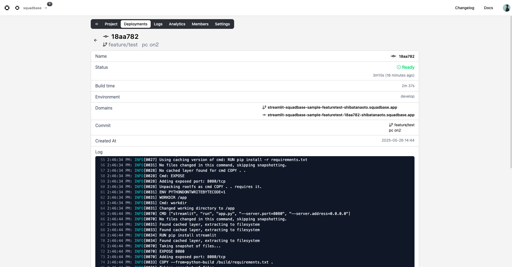Click the commit icon beside heading 18aa782
Viewport: 512px width, 267px height.
pyautogui.click(x=106, y=36)
